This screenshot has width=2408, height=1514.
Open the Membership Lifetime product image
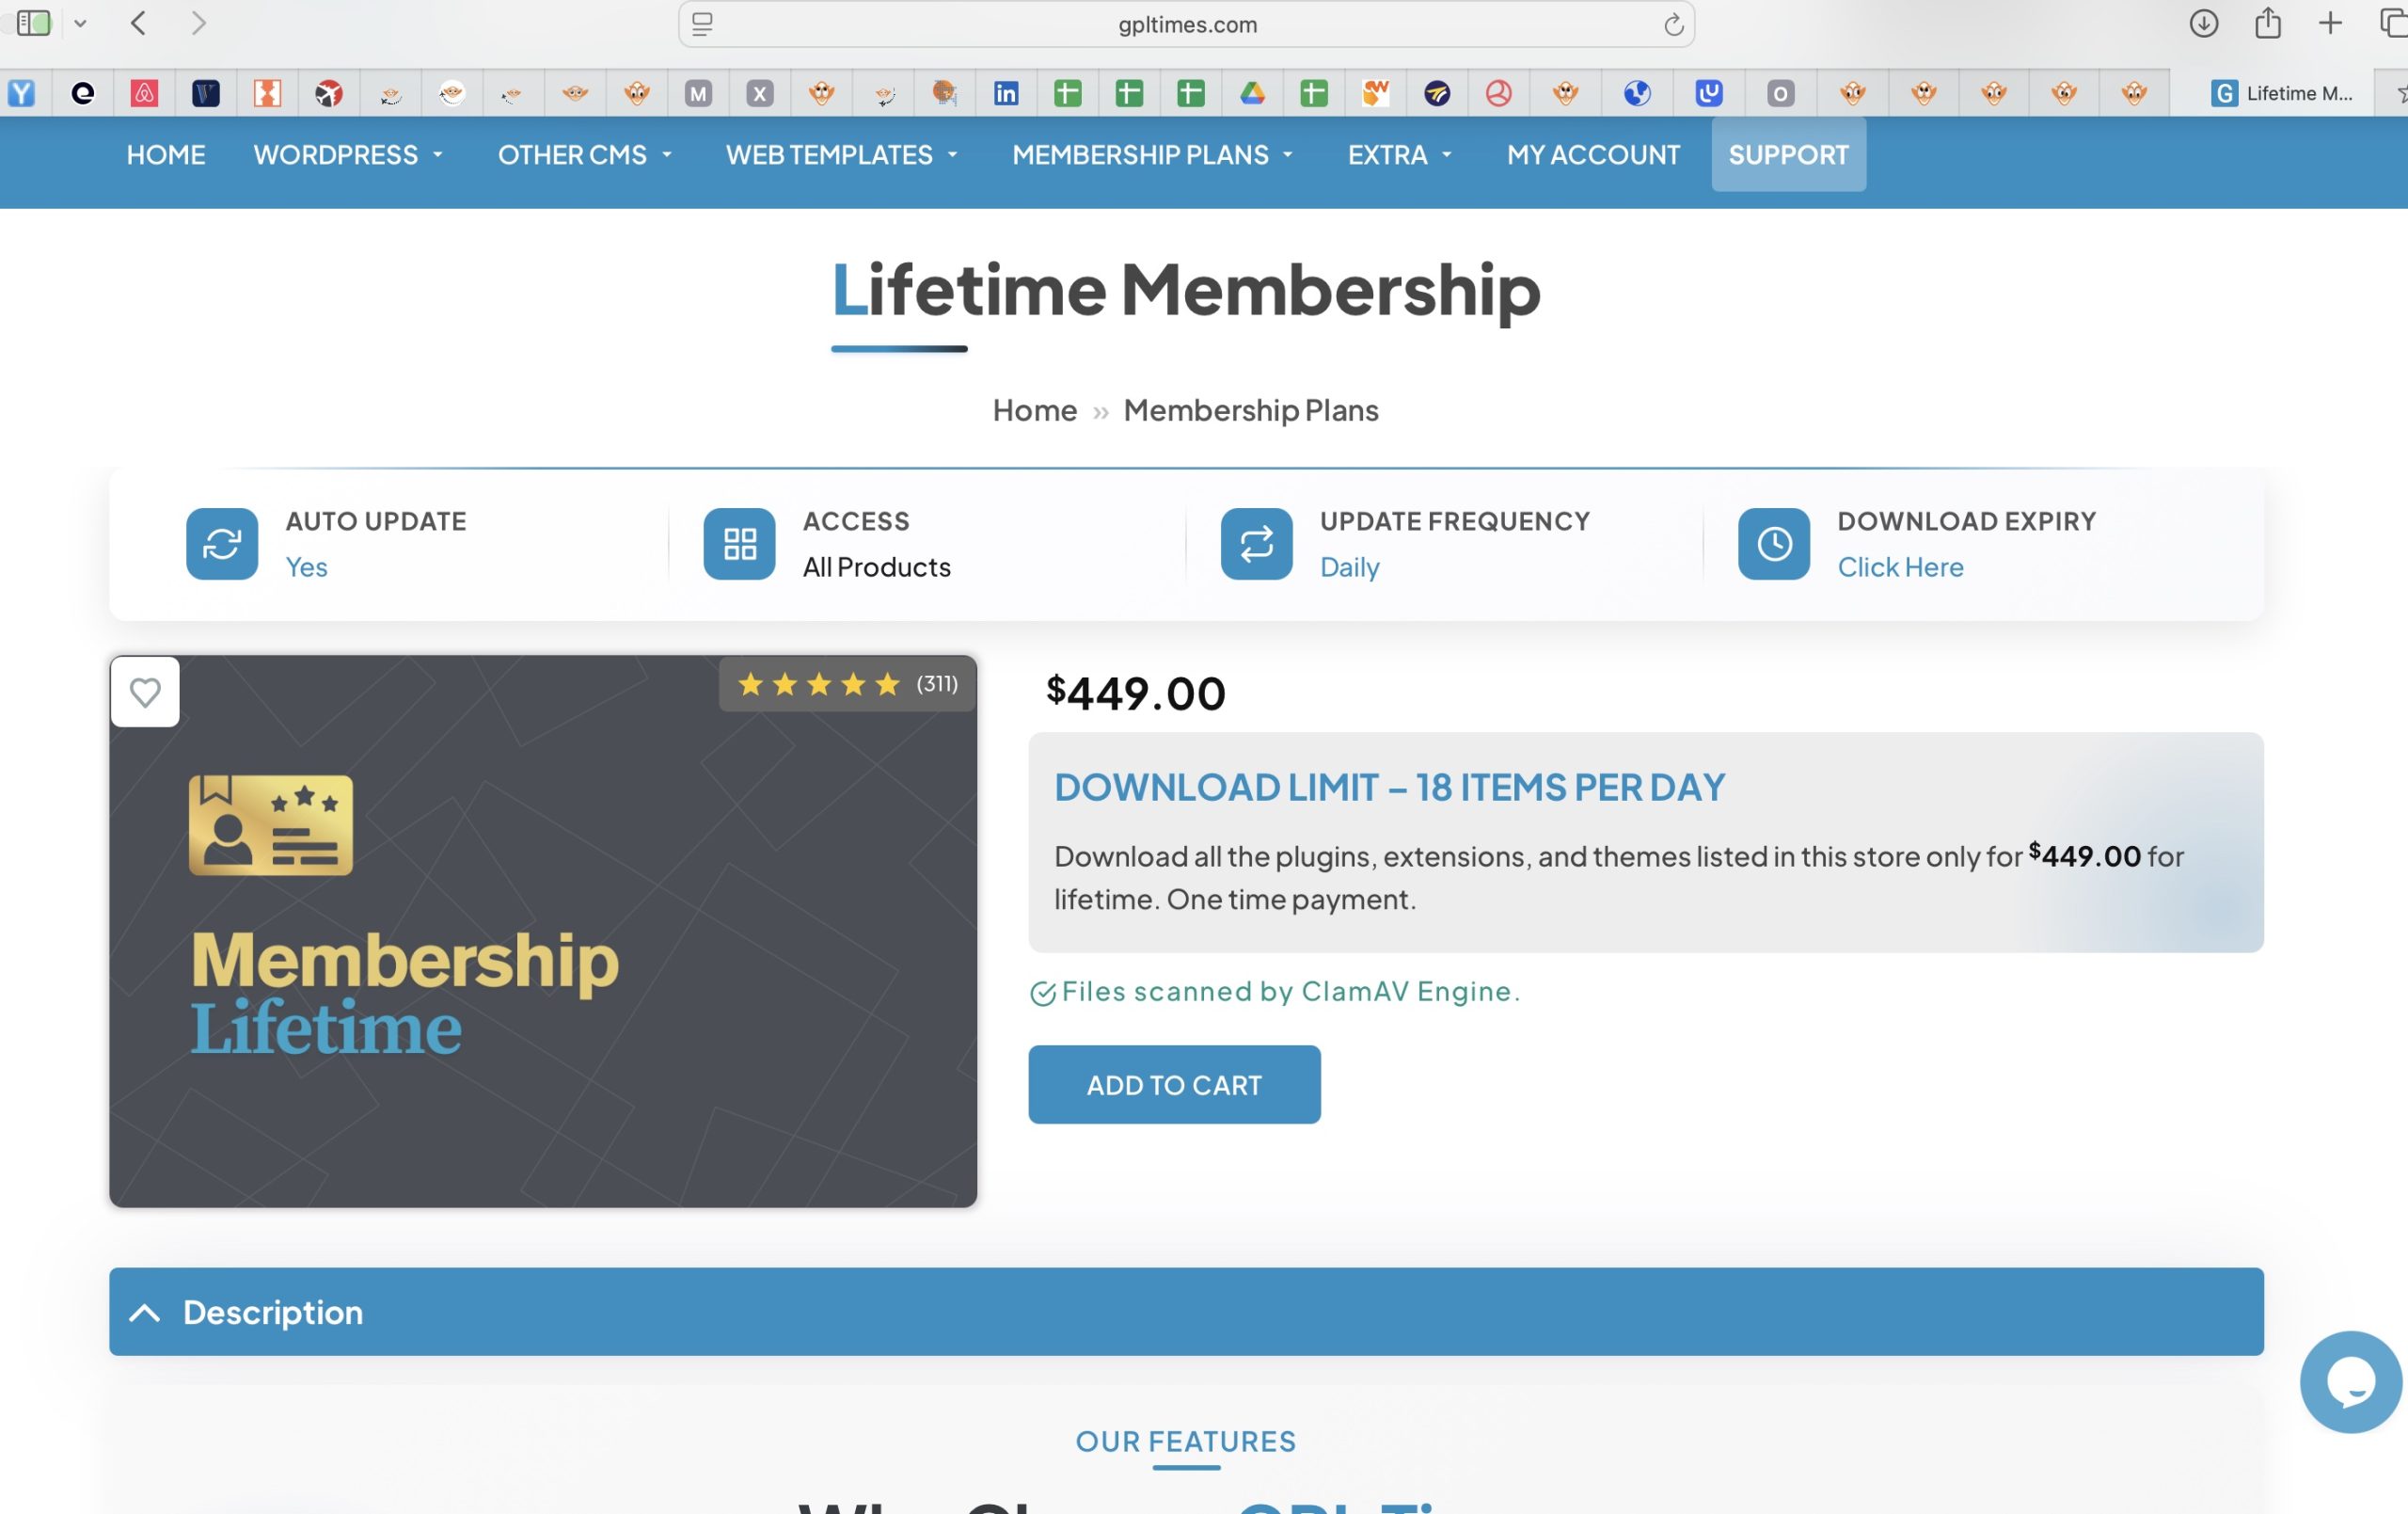coord(543,931)
